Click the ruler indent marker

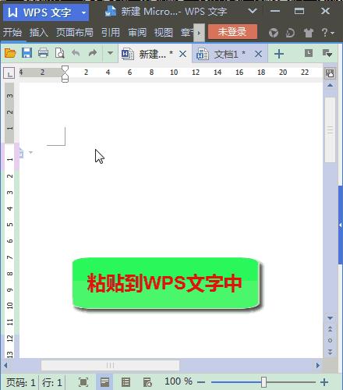pos(65,74)
